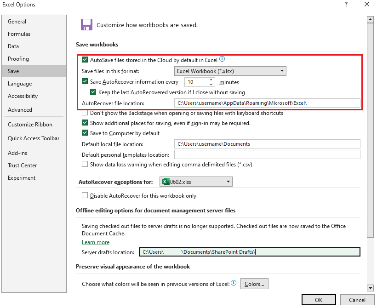
Task: Switch to the Trust Center category
Action: (x=24, y=165)
